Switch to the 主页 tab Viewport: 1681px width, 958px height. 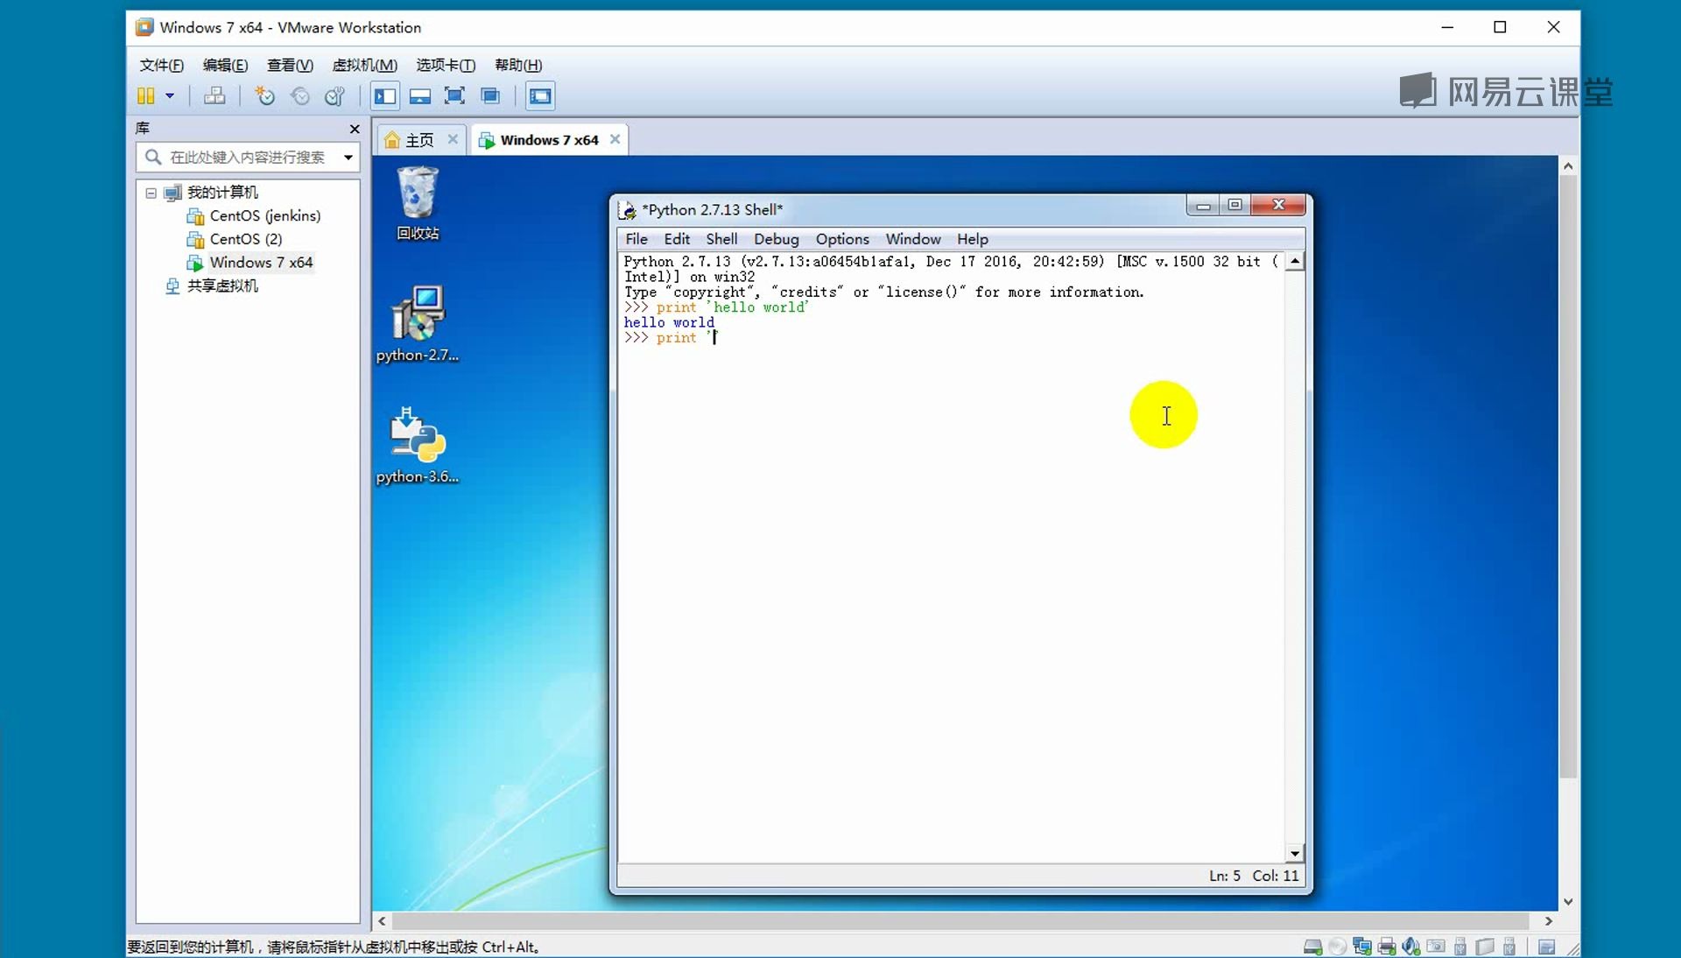tap(418, 140)
